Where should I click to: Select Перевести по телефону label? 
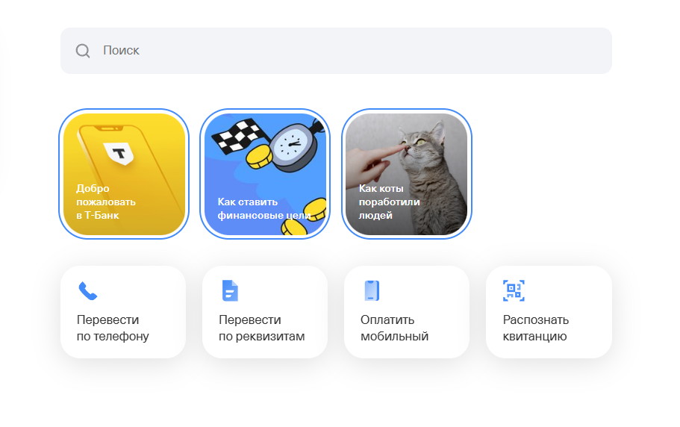[113, 328]
